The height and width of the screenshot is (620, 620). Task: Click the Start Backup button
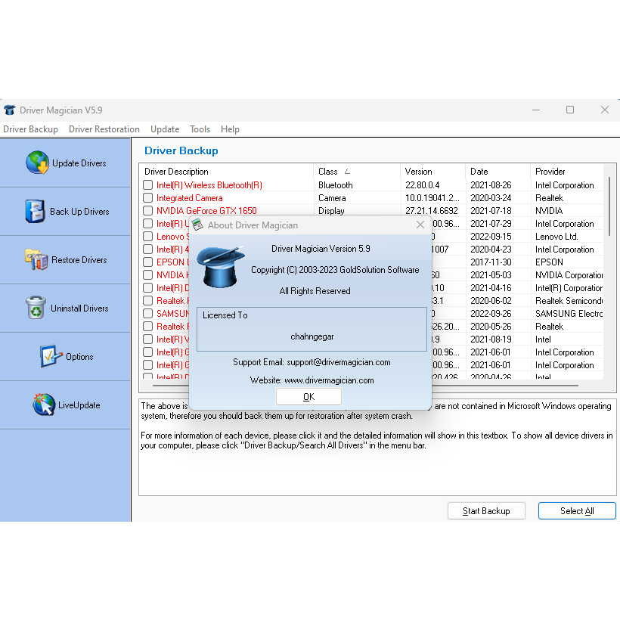point(486,511)
